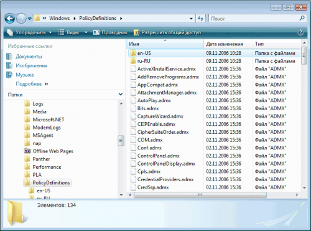Click folder tree scroll down arrow
Viewport: 311px width, 231px height.
click(121, 195)
